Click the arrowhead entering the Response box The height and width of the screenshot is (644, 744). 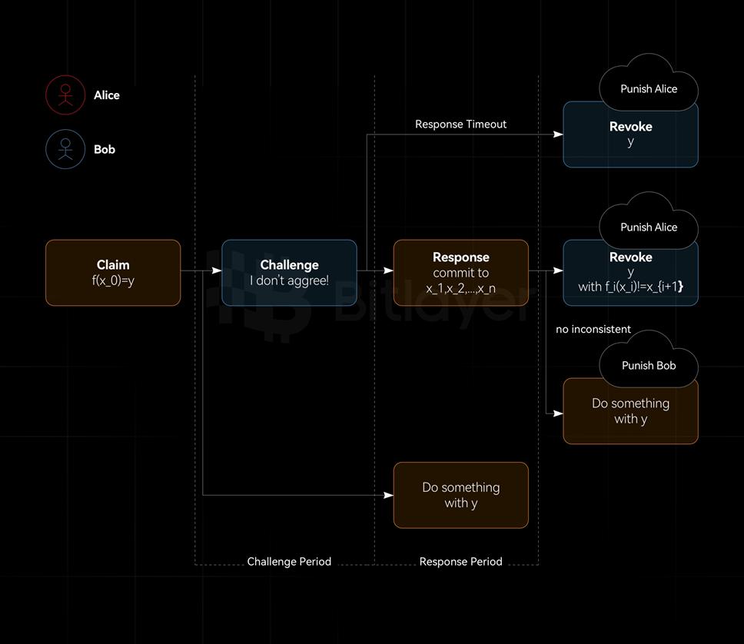click(388, 271)
